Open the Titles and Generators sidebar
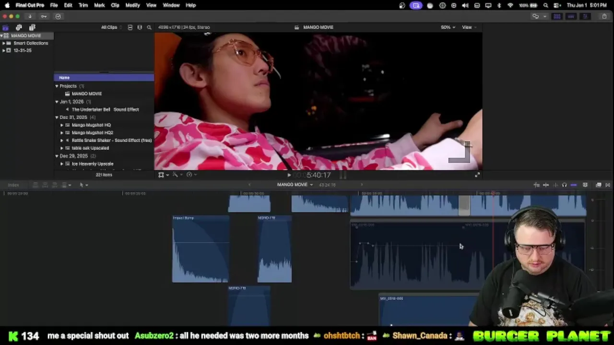The image size is (614, 345). [32, 27]
